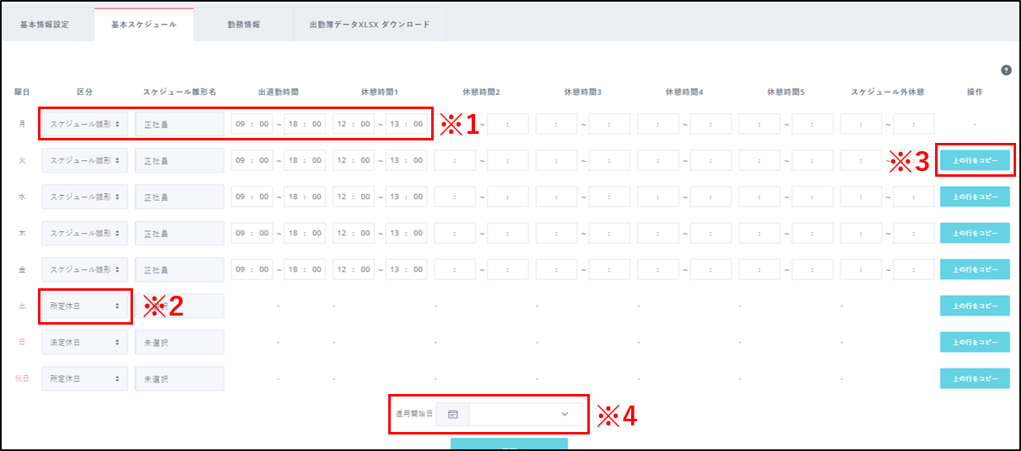The image size is (1021, 451).
Task: Open the 基本情報設定 tab
Action: pyautogui.click(x=45, y=25)
